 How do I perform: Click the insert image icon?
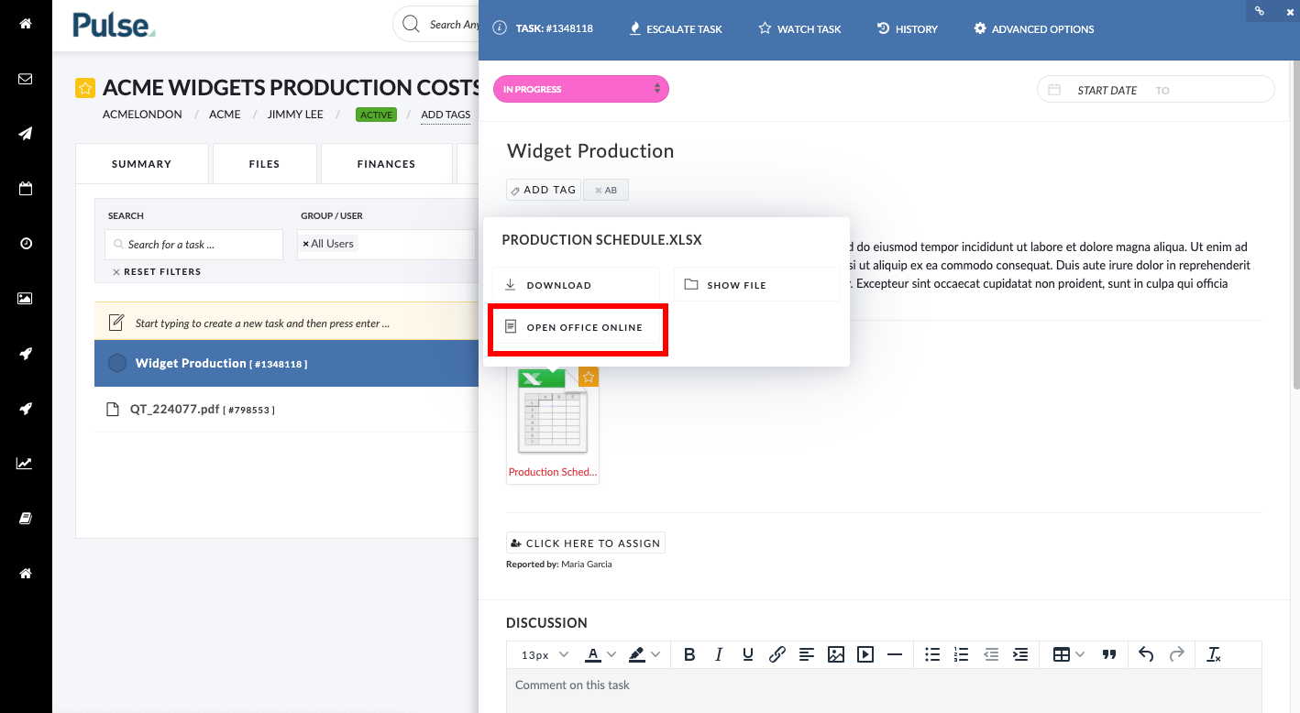(x=836, y=654)
